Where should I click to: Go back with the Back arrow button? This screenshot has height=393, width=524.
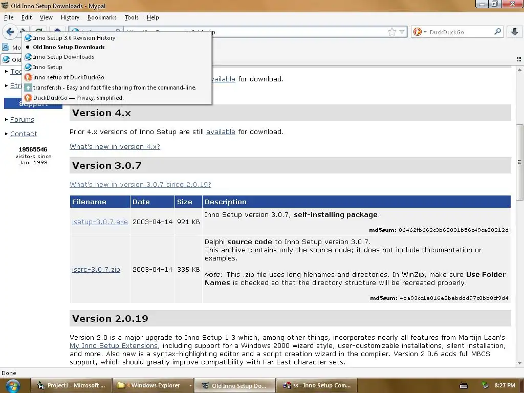click(x=10, y=32)
